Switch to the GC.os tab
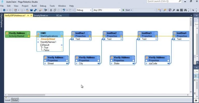The image size is (199, 103). click(x=59, y=15)
